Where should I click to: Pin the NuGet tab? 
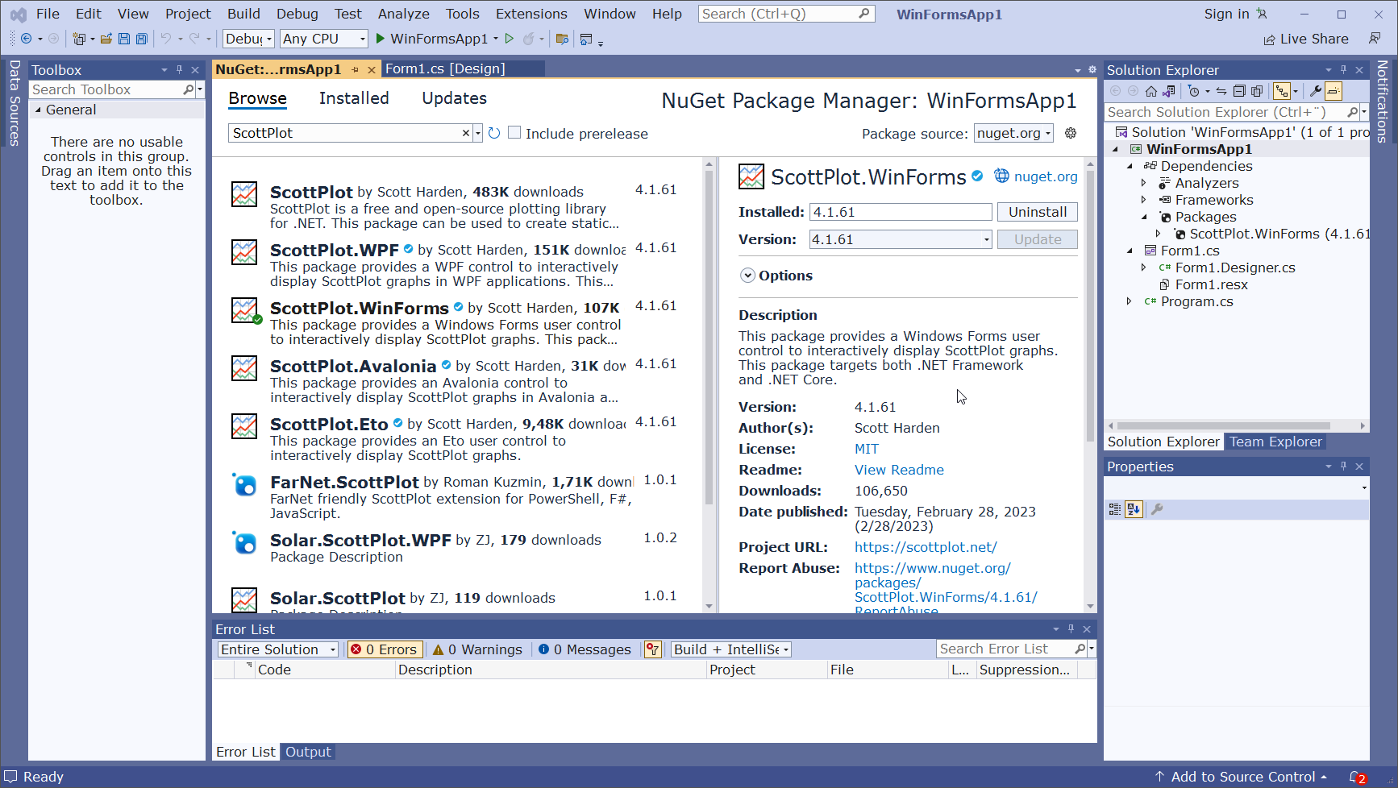[355, 70]
